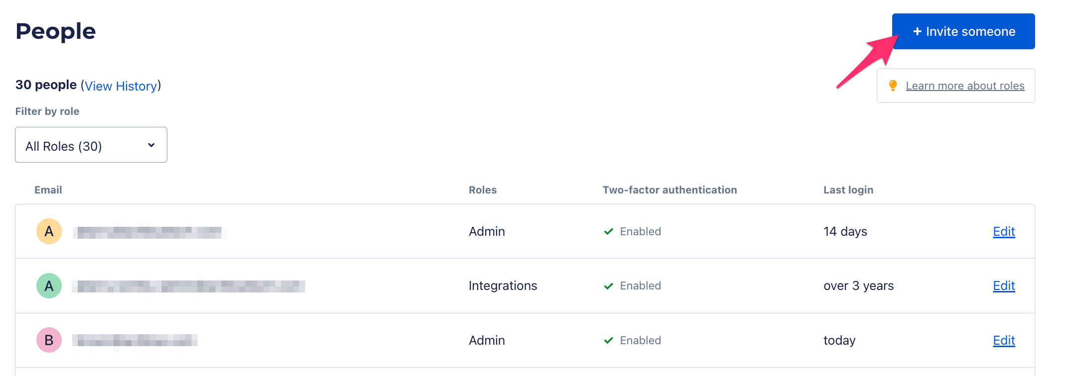Expand the All Roles (30) filter dropdown
1065x376 pixels.
click(91, 145)
